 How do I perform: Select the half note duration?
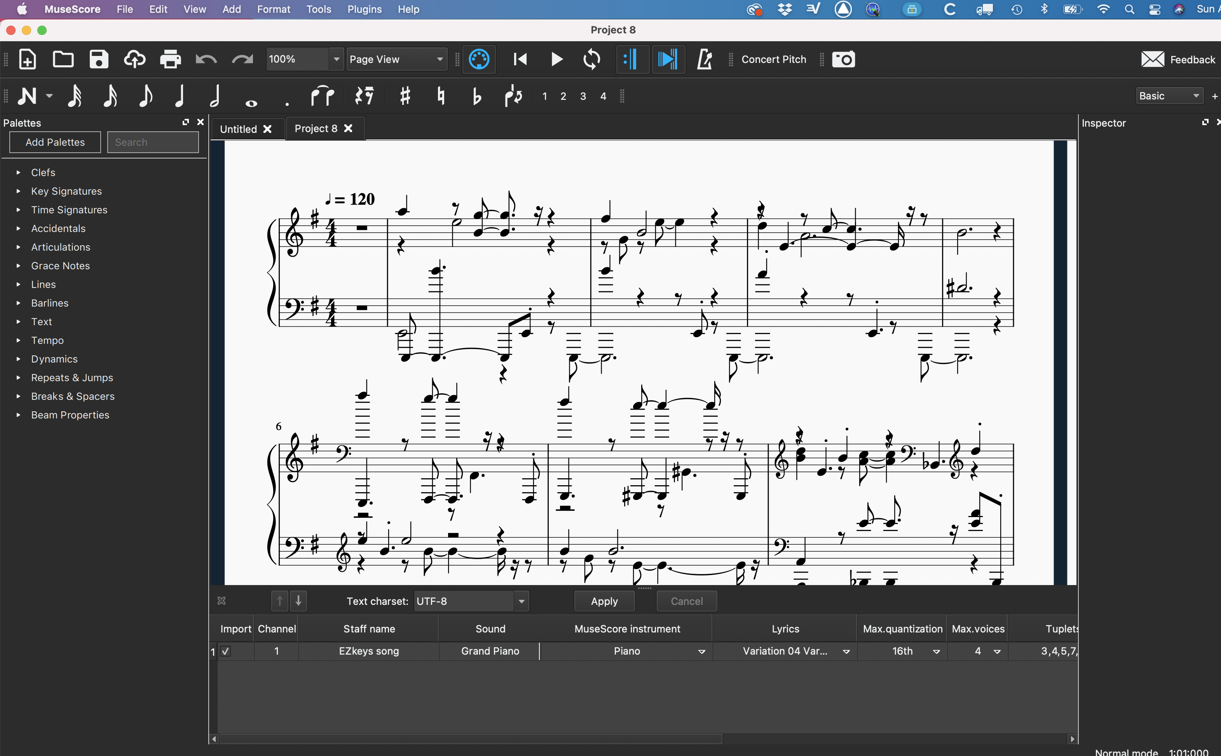pos(215,96)
